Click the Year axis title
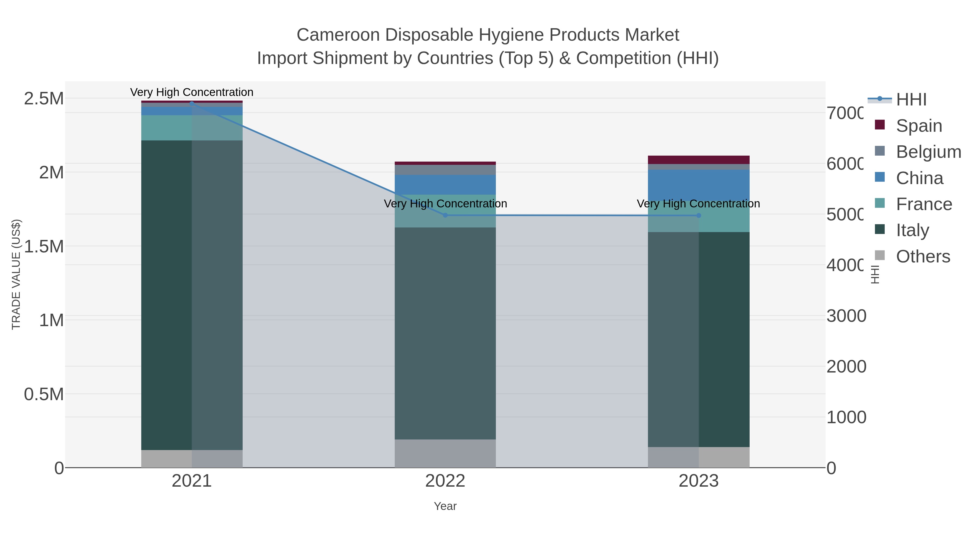Viewport: 976px width, 549px height. (445, 506)
